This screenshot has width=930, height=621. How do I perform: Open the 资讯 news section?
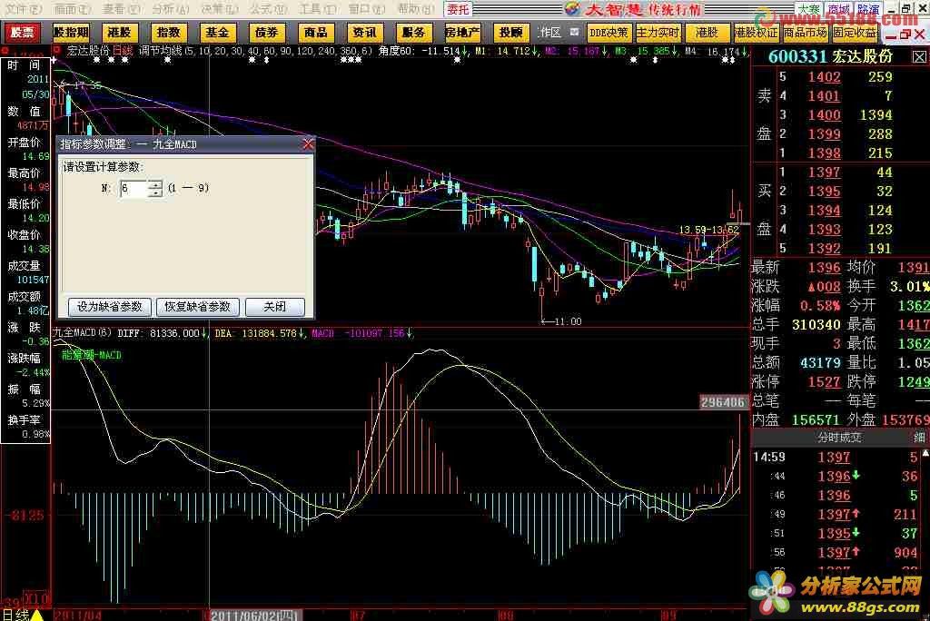pyautogui.click(x=364, y=33)
